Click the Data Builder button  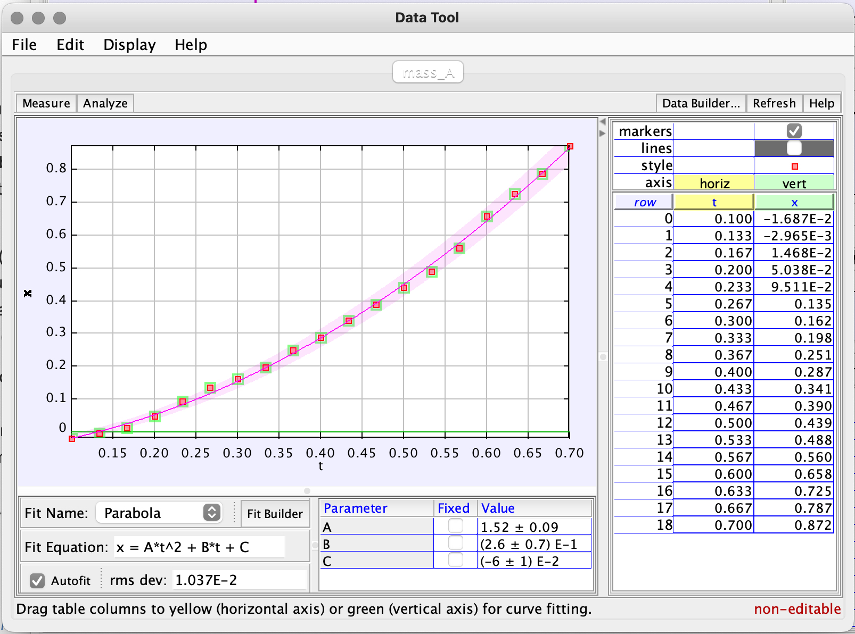701,103
